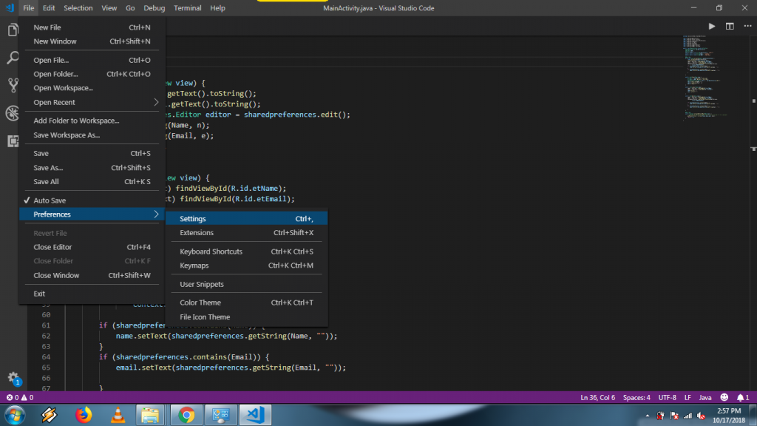Click the Manage gear icon in the activity bar
This screenshot has width=757, height=426.
13,377
